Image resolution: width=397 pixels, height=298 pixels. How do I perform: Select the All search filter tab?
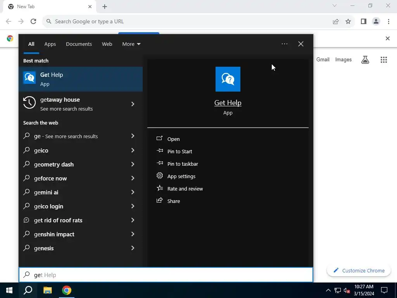[31, 44]
